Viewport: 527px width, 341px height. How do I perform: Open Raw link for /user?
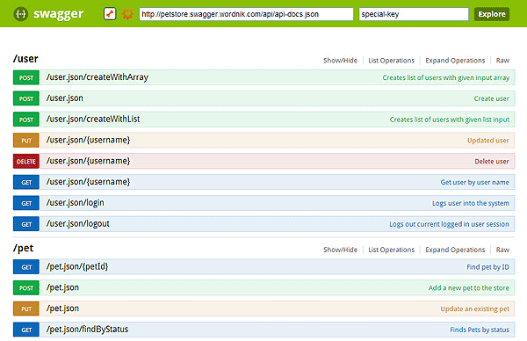(502, 61)
